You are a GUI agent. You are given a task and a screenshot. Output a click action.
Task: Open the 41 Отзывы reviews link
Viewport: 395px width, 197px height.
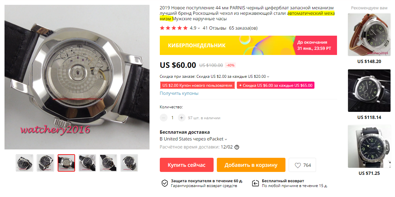[x=214, y=28]
